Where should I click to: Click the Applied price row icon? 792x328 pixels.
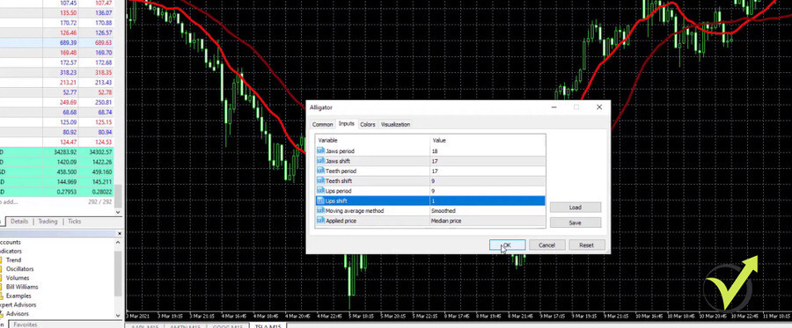(x=320, y=221)
